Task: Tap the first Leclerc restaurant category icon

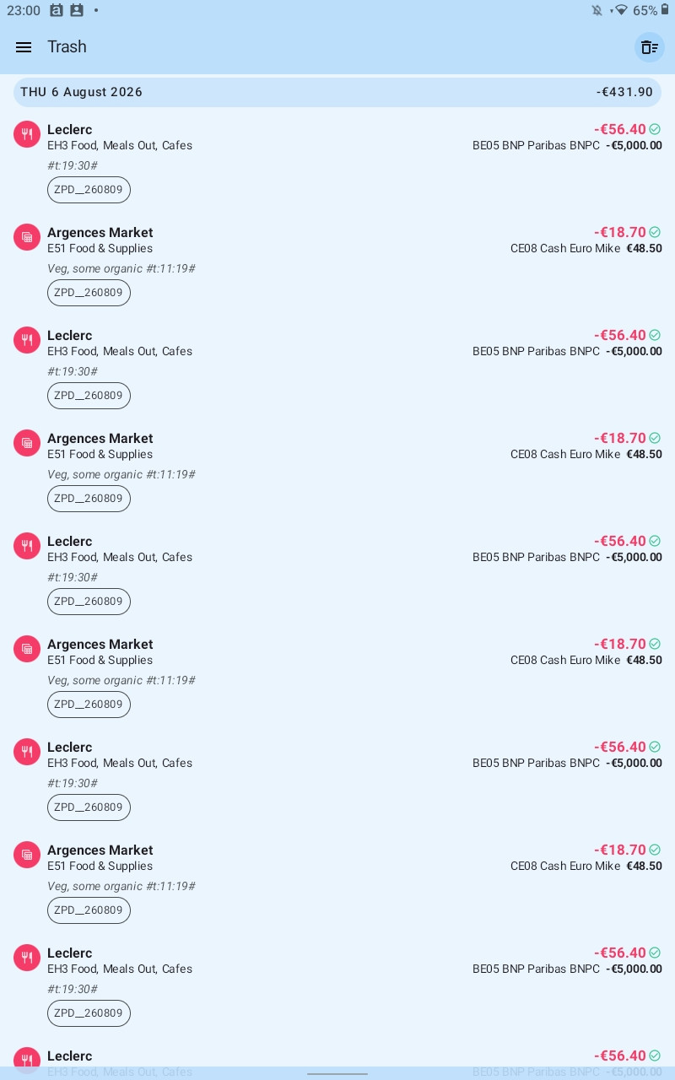Action: 27,134
